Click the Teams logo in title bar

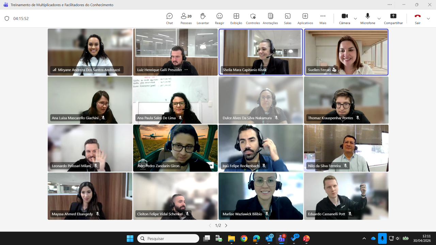coord(5,5)
